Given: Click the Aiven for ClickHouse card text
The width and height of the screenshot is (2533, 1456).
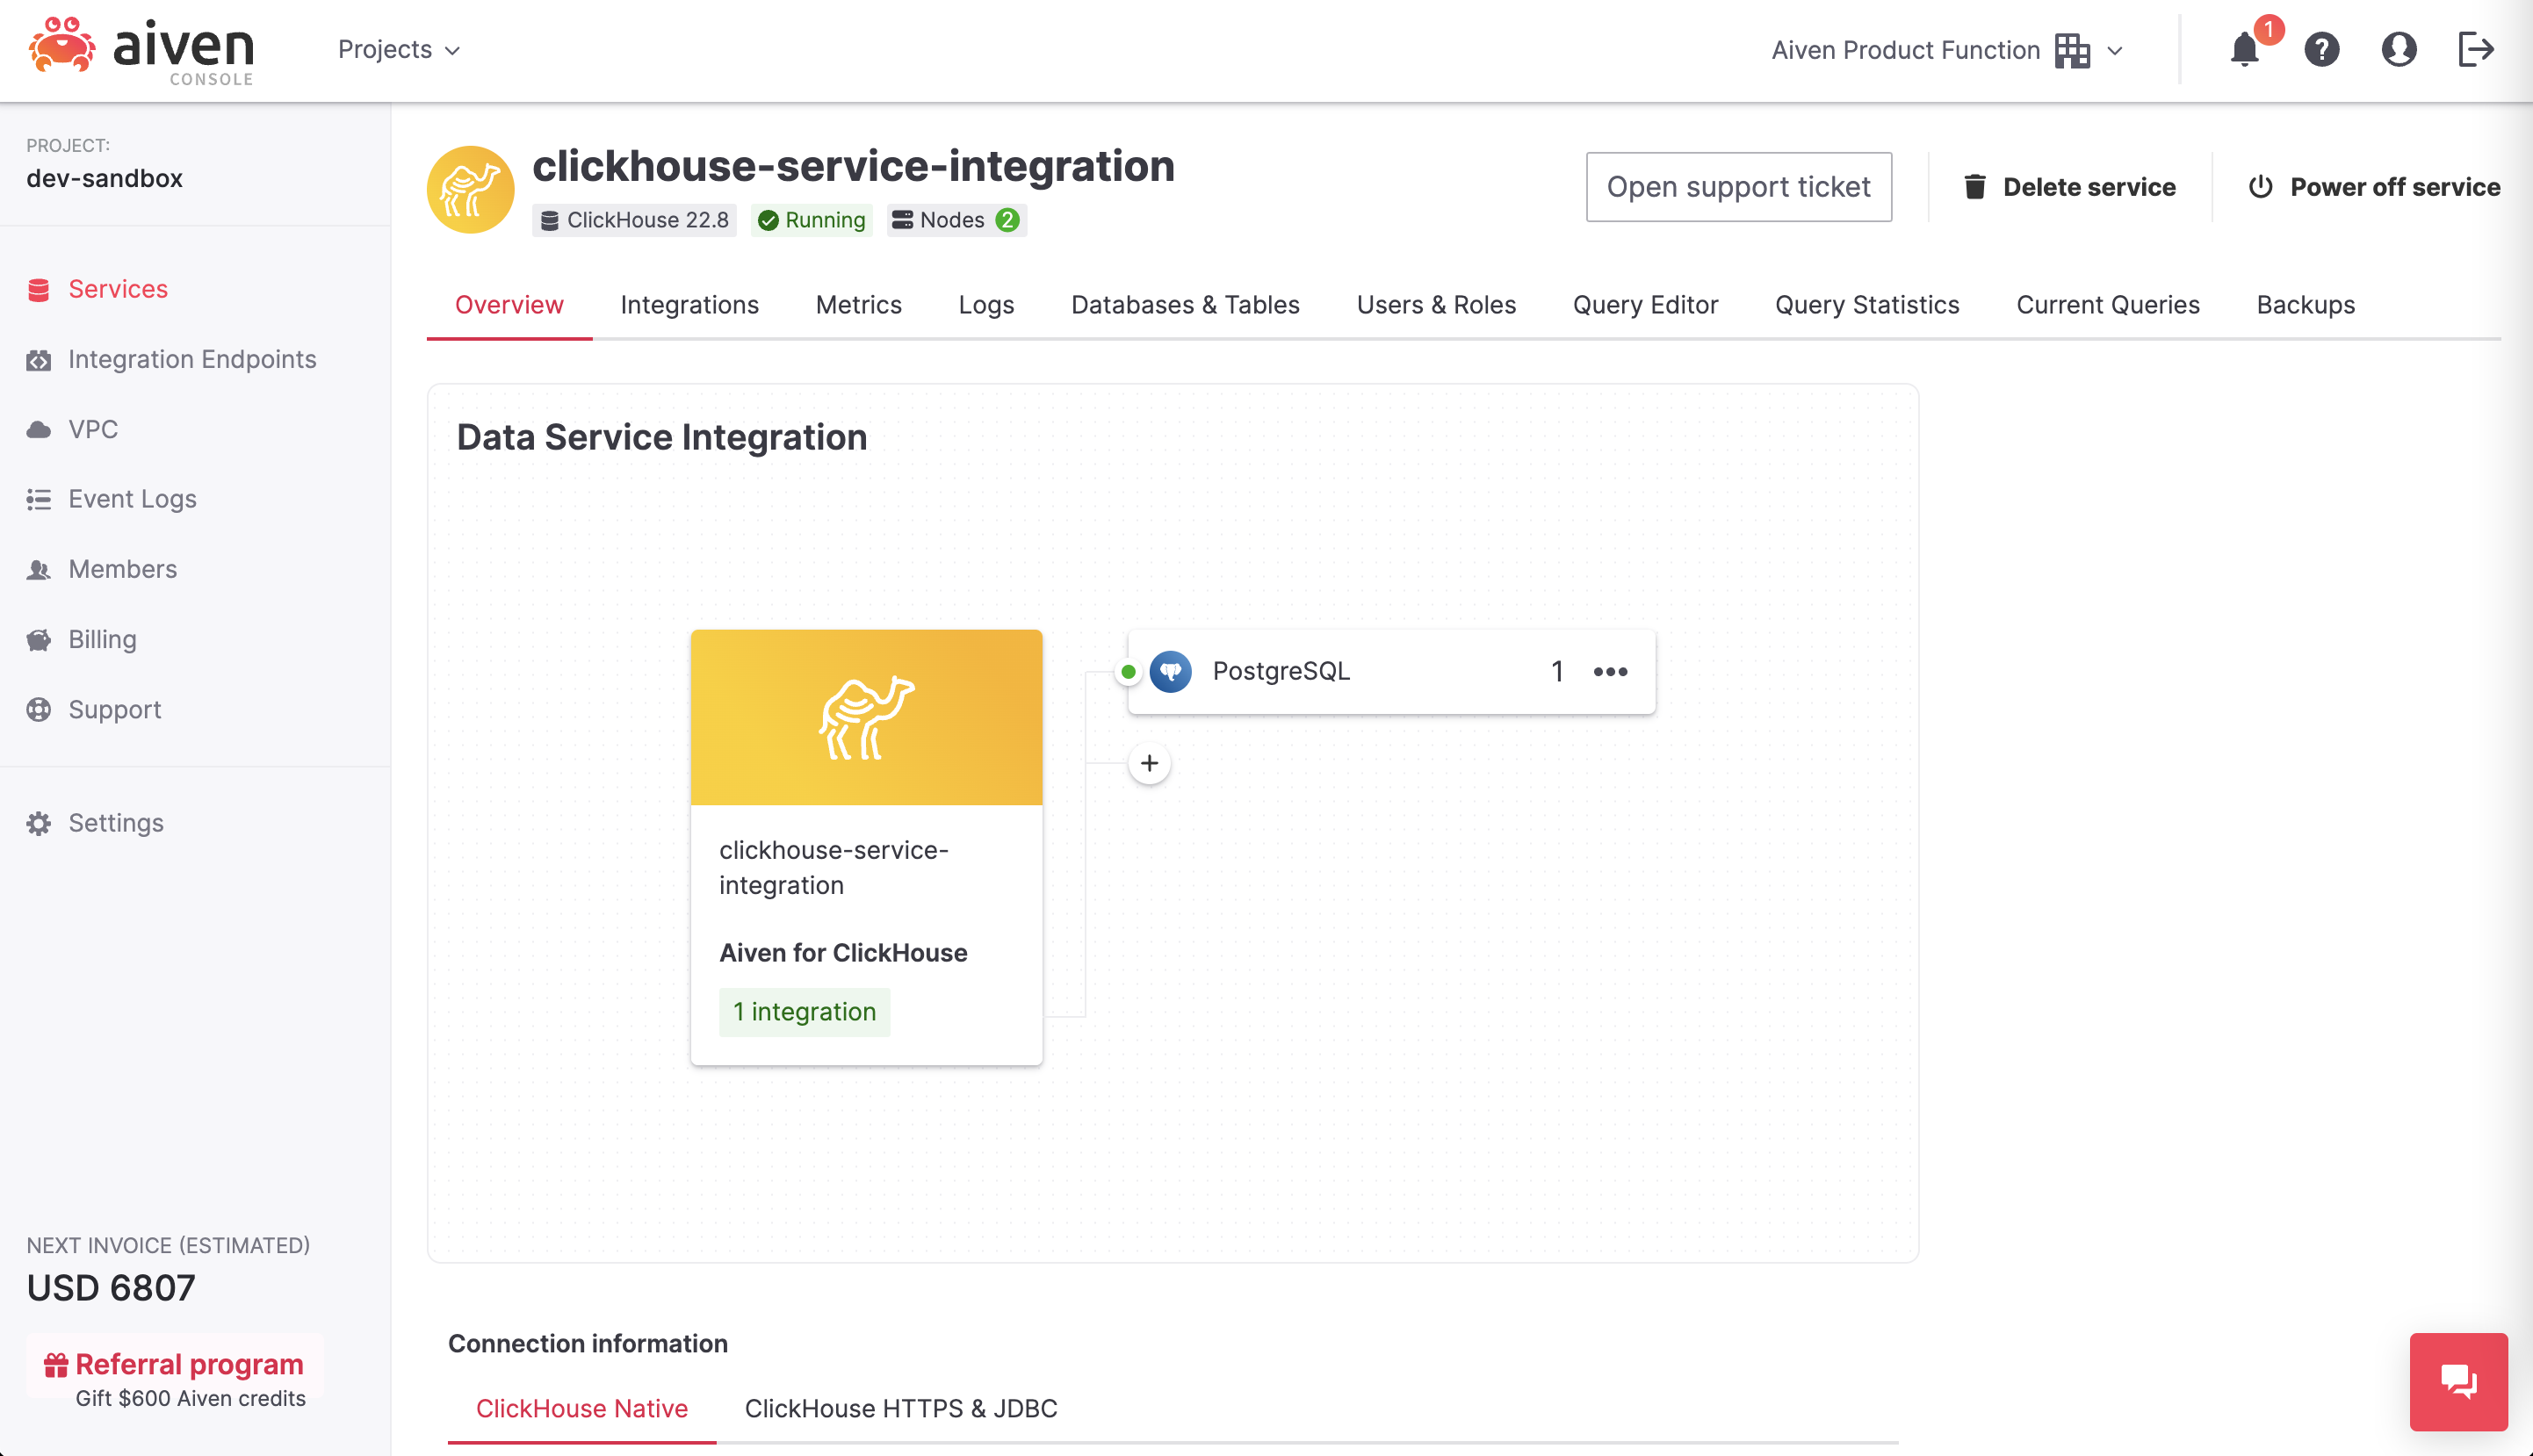Looking at the screenshot, I should coord(843,953).
